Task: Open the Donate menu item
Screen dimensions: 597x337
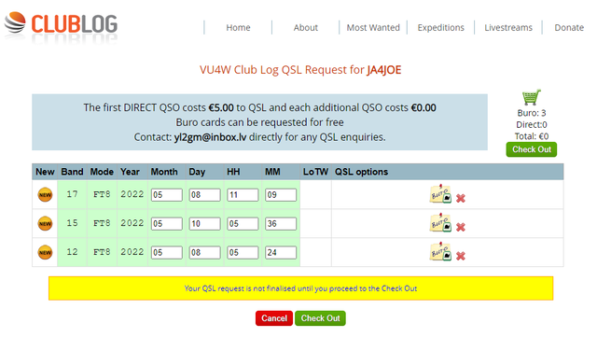Action: pyautogui.click(x=569, y=27)
